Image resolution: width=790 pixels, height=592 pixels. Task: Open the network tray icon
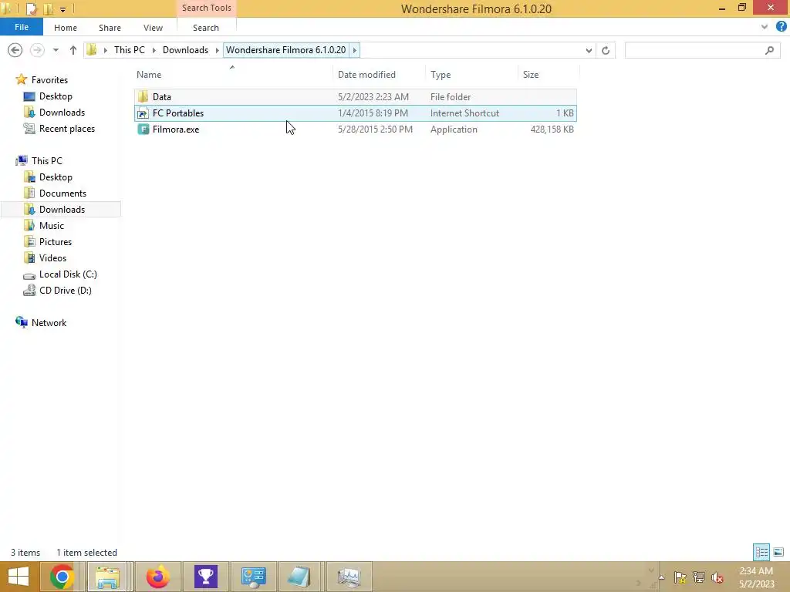click(x=699, y=577)
